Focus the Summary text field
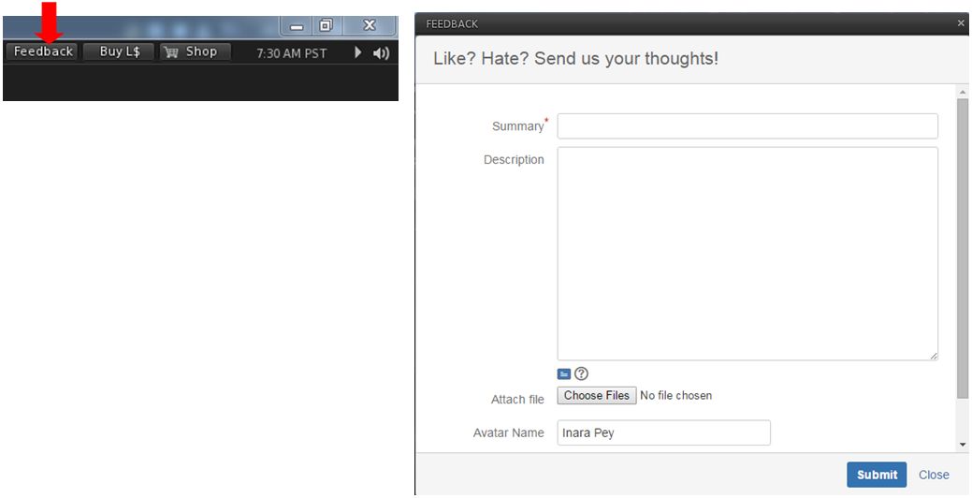972x498 pixels. [x=747, y=126]
